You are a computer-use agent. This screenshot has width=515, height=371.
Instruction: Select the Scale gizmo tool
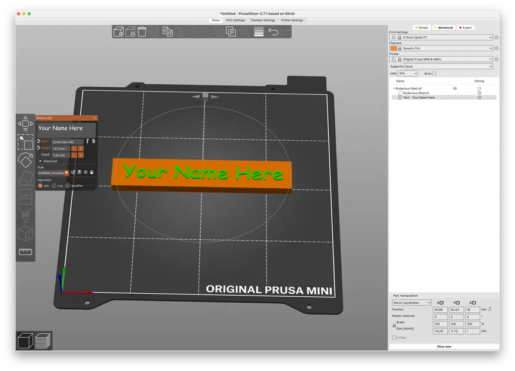point(26,142)
